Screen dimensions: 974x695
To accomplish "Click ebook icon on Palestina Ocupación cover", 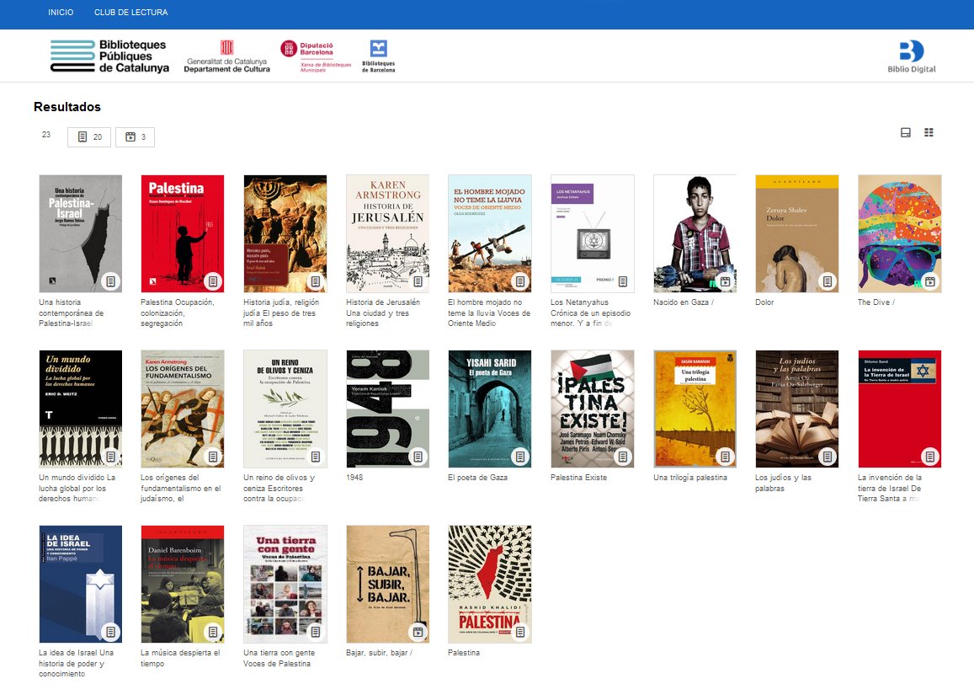I will tap(213, 281).
